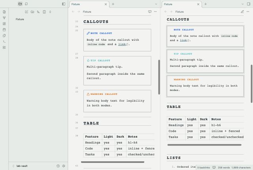Click the Warning callout triangle icon
Viewport: 253px width, 170px height.
[x=88, y=94]
